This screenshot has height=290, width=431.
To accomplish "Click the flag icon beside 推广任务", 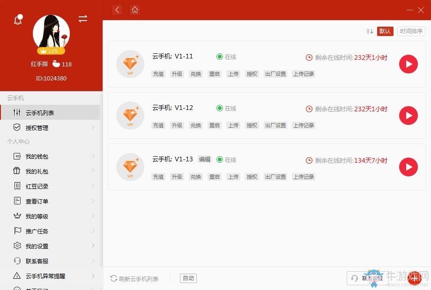I will click(x=17, y=231).
